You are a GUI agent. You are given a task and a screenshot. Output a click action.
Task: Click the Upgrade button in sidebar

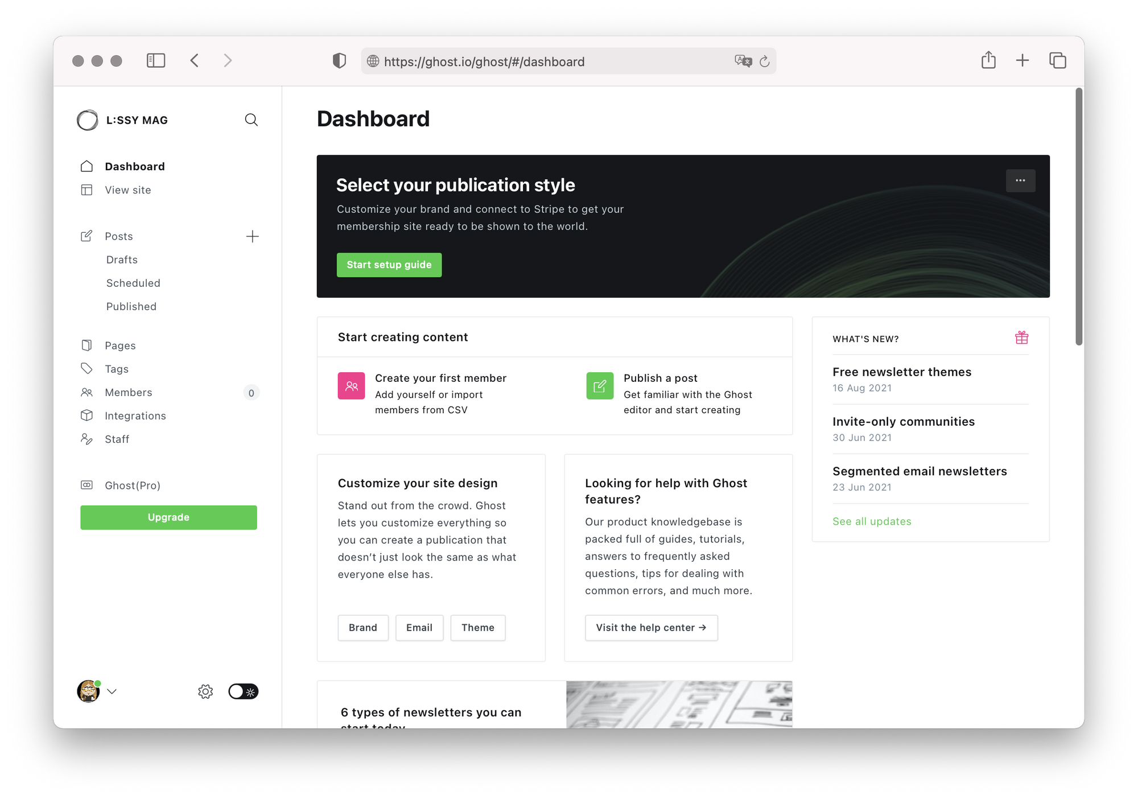168,517
